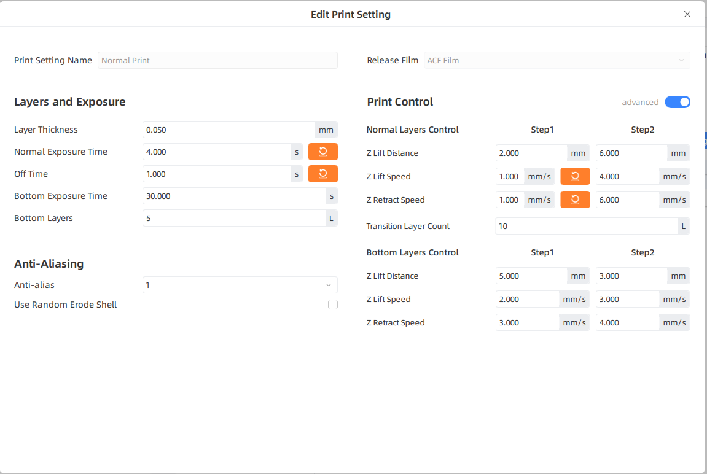Enable Use Random Erode Shell checkbox
The width and height of the screenshot is (707, 474).
click(x=333, y=305)
